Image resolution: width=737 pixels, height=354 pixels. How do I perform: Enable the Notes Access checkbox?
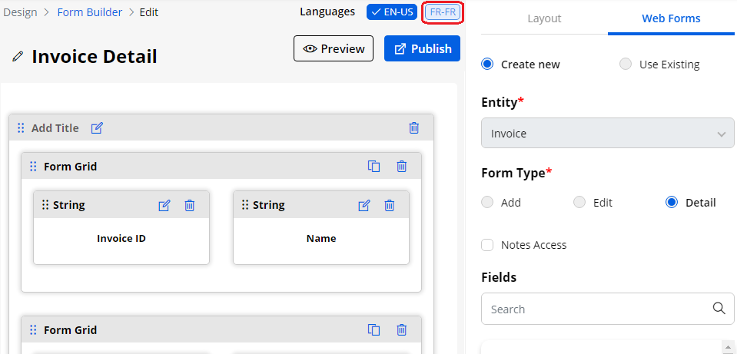click(x=487, y=245)
